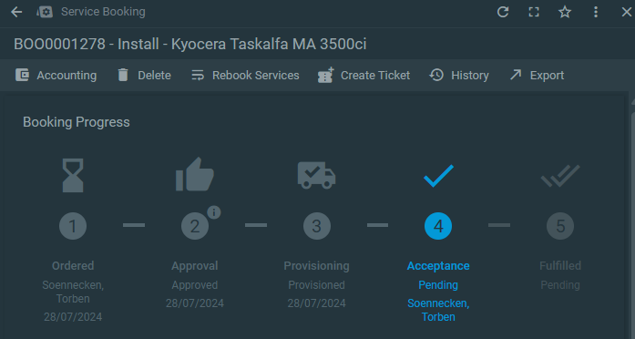The image size is (635, 339).
Task: Mark booking as favorite with the star icon
Action: [x=565, y=12]
